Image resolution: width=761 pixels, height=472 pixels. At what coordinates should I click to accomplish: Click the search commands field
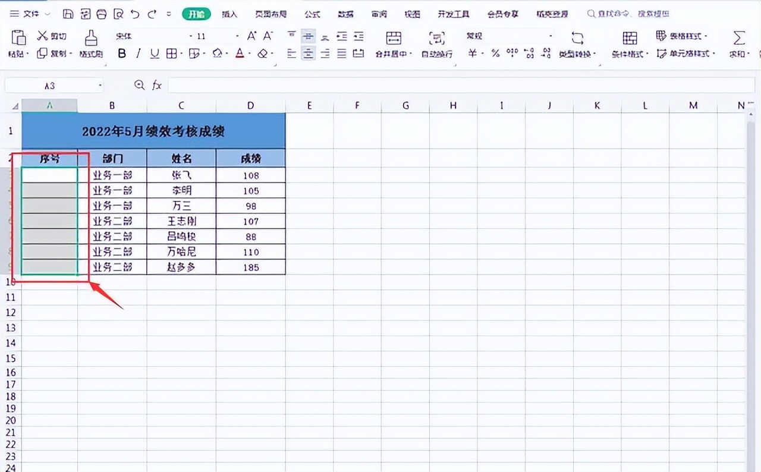coord(629,14)
